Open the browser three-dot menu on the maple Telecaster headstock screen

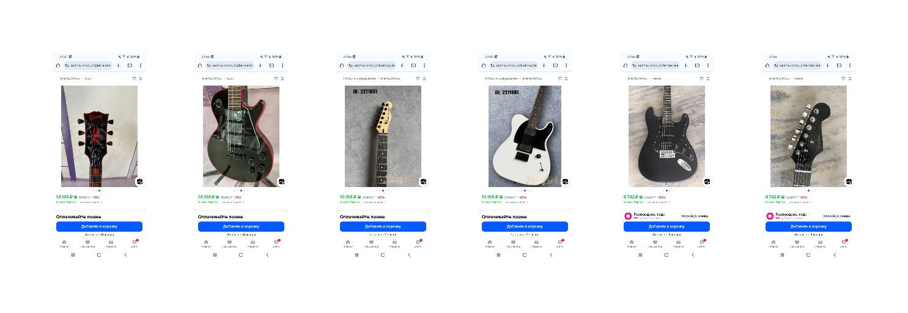(424, 65)
